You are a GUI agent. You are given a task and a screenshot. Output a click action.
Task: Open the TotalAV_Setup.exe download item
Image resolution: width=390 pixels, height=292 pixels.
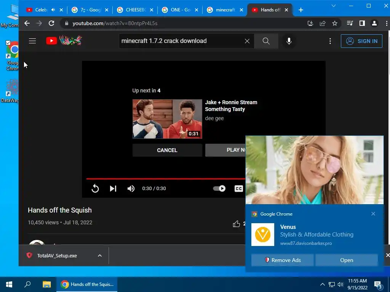(57, 255)
